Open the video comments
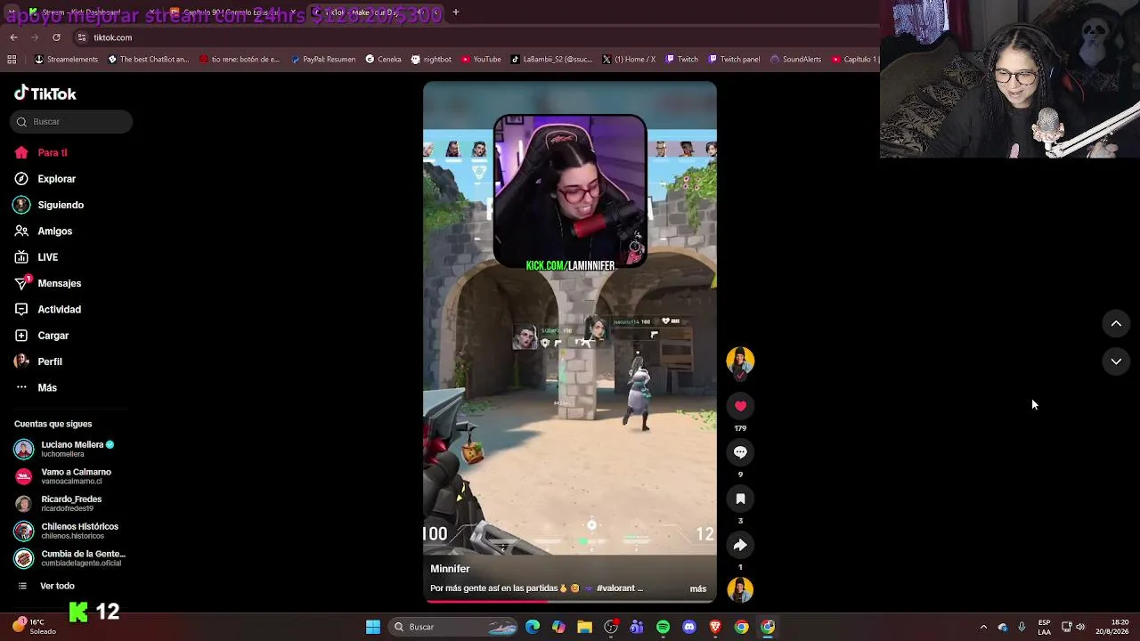 [x=740, y=452]
